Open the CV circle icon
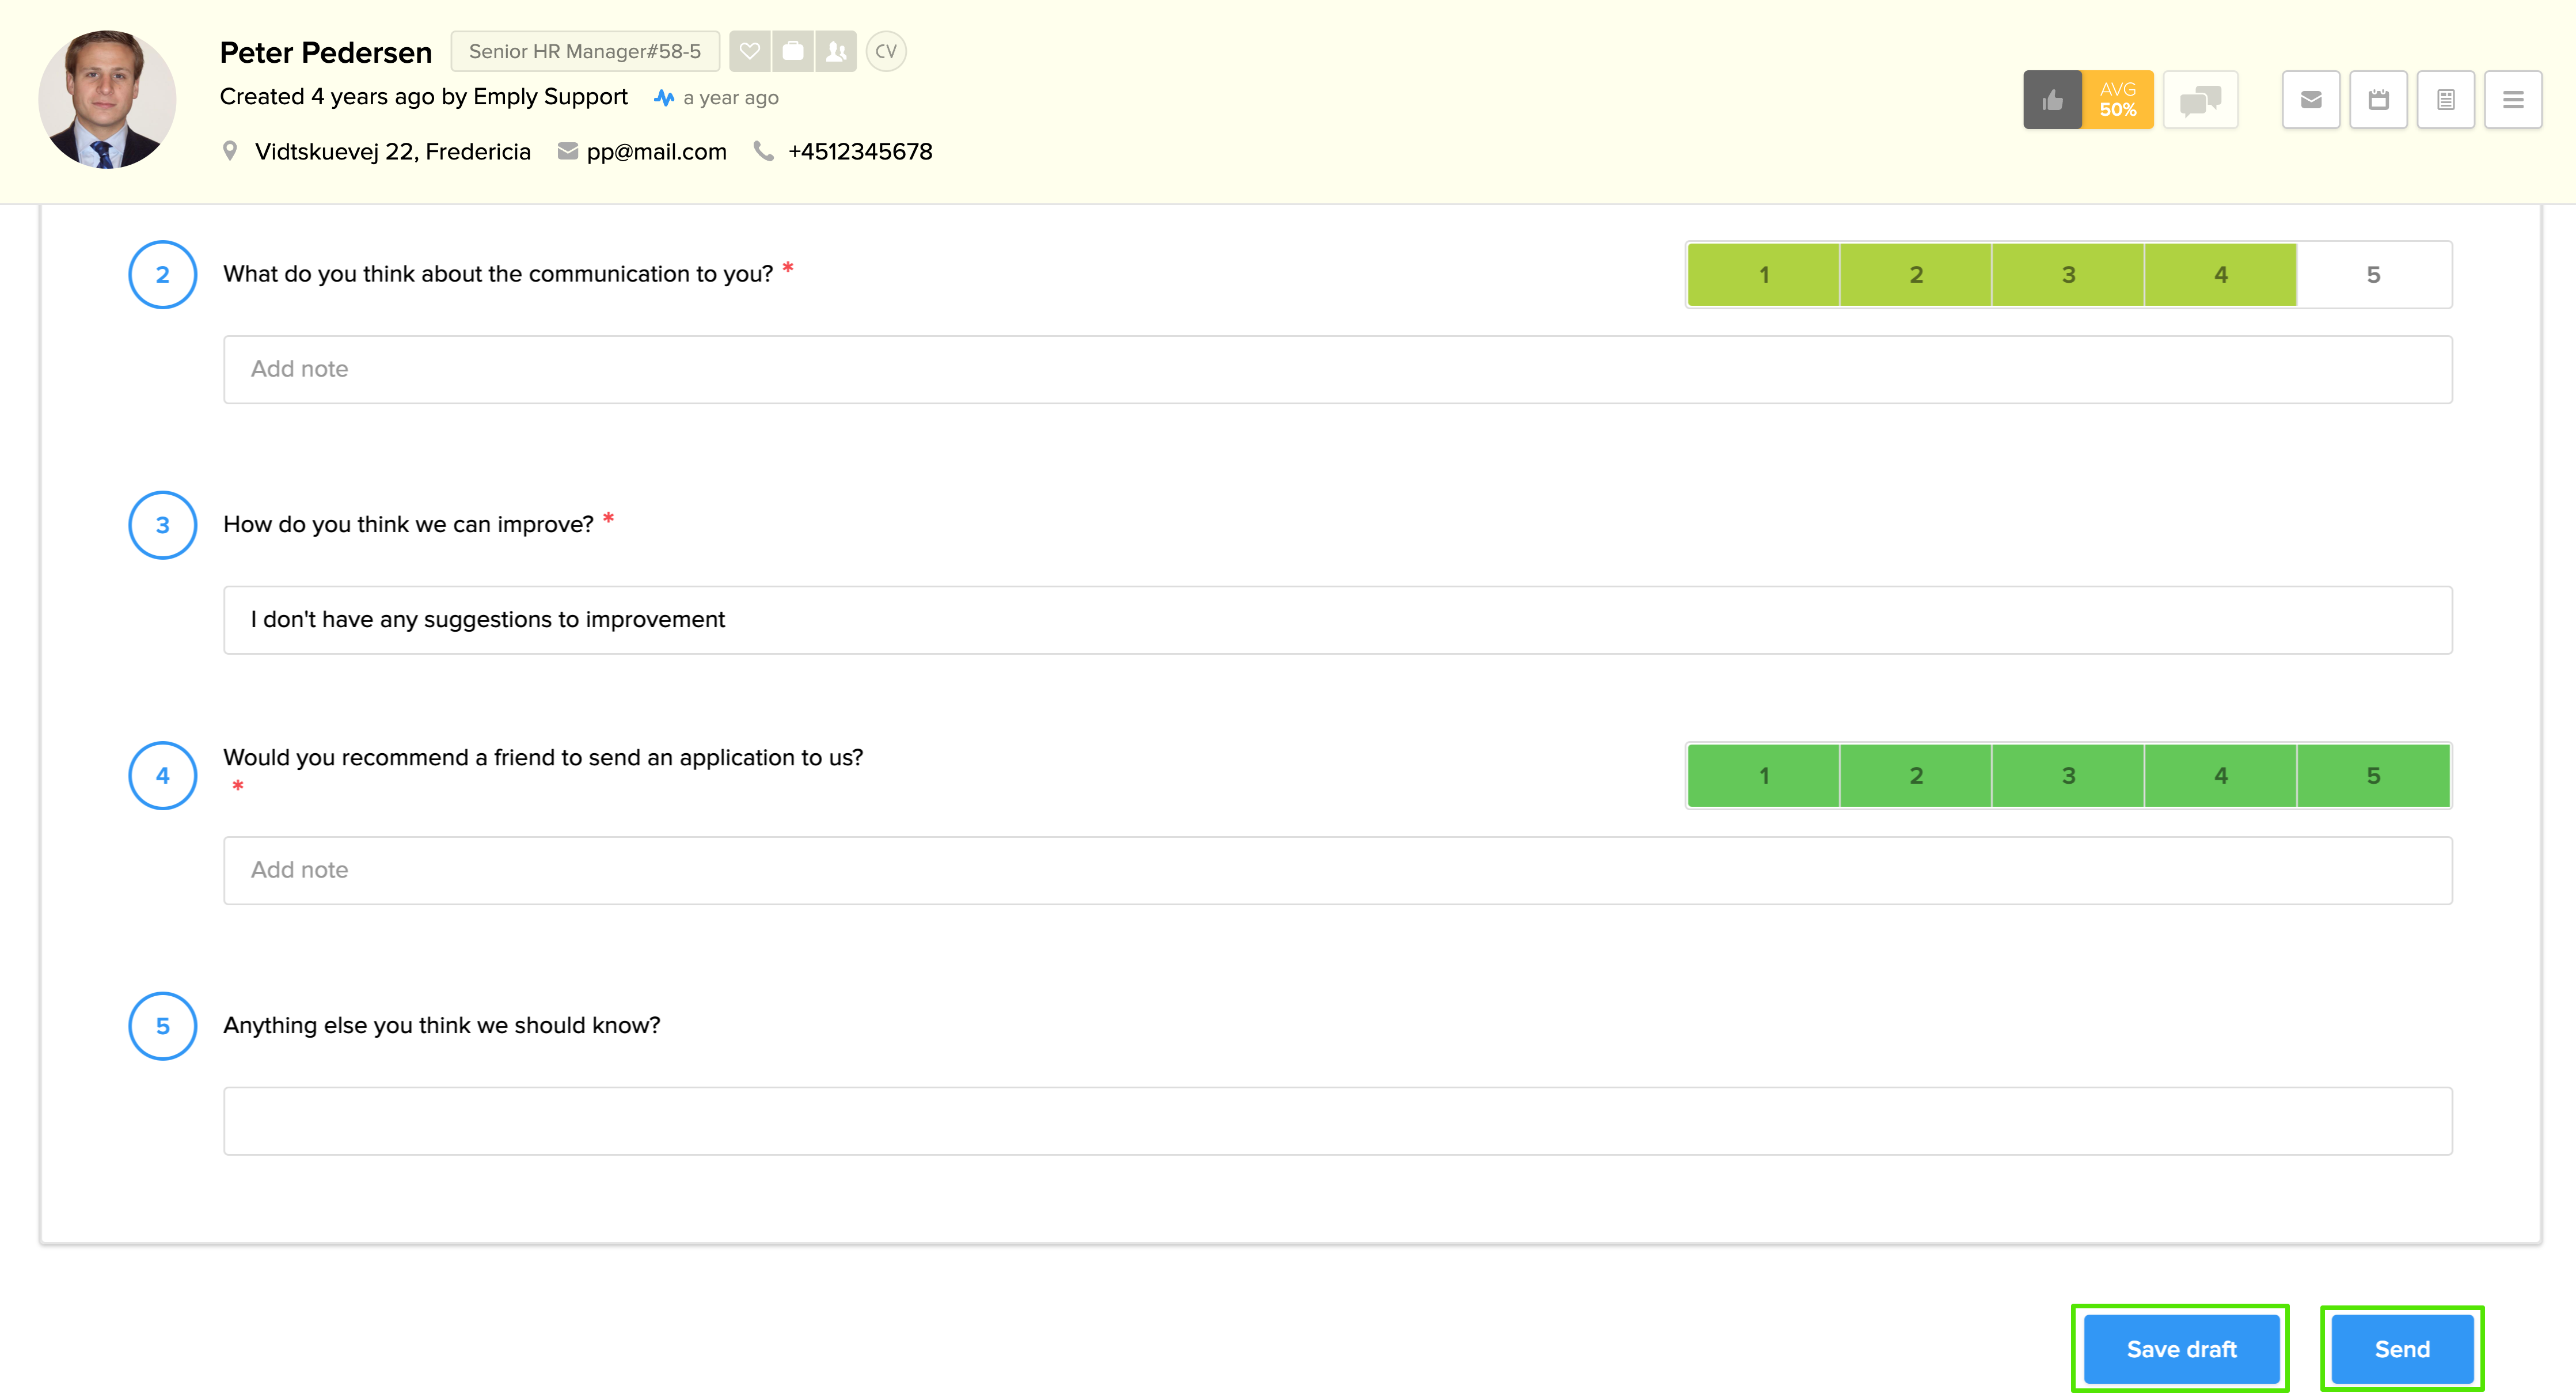The image size is (2576, 1397). [886, 51]
